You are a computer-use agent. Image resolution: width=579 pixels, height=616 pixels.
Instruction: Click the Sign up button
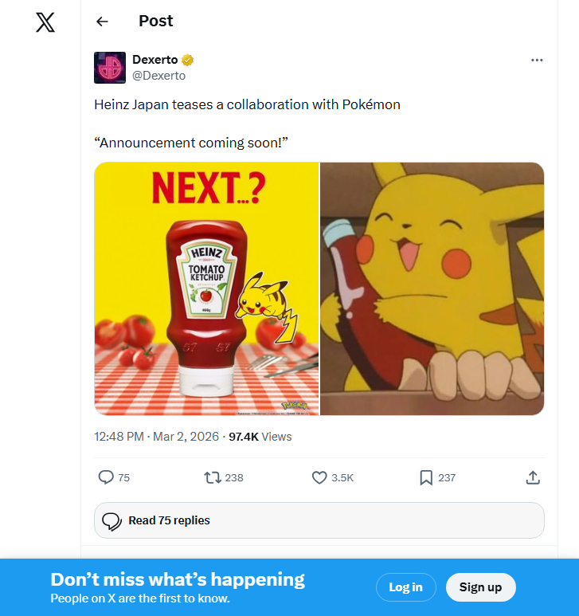(x=480, y=587)
